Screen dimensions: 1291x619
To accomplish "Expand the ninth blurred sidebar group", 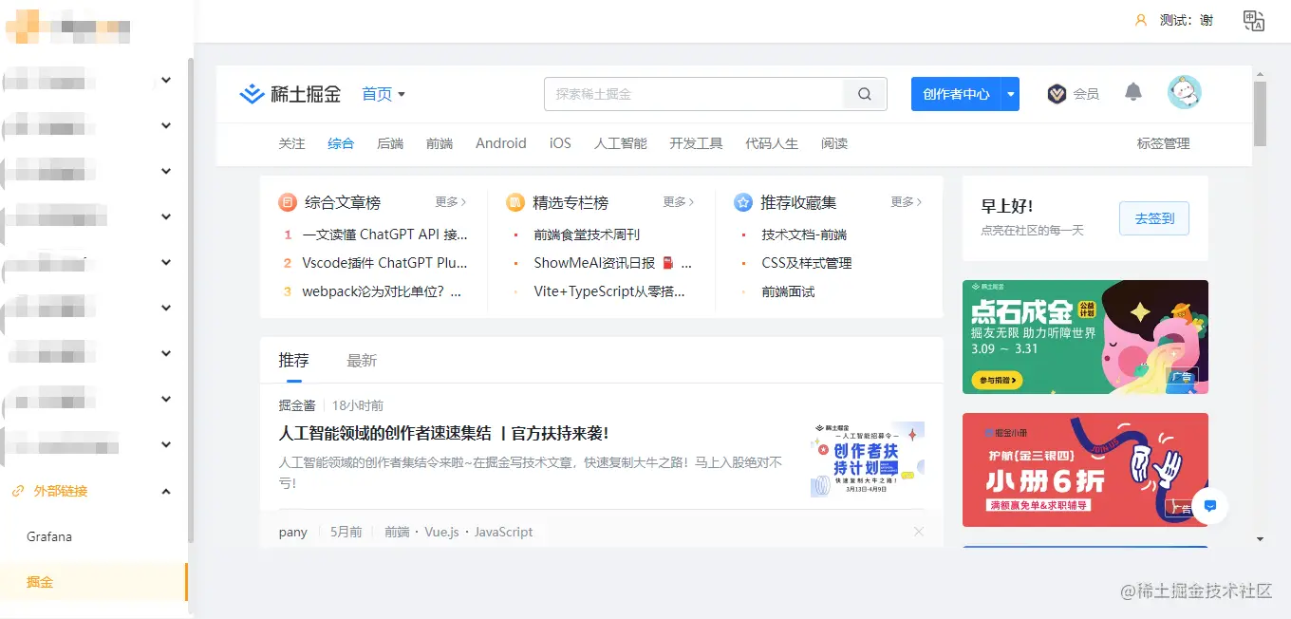I will coord(166,445).
